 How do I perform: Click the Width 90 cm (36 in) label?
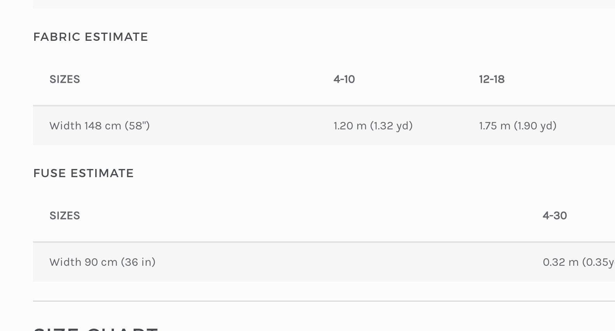(x=103, y=262)
